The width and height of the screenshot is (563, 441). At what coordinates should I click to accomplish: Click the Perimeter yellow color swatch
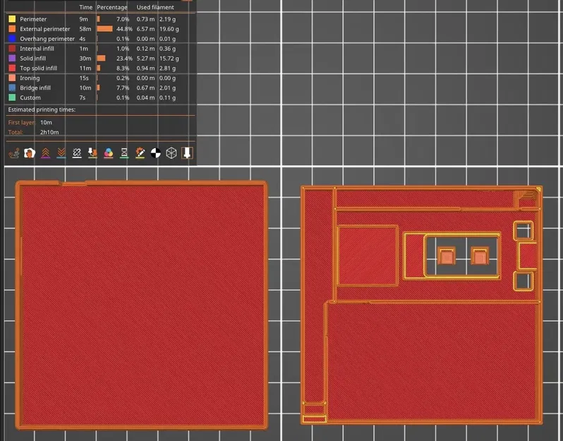tap(12, 19)
